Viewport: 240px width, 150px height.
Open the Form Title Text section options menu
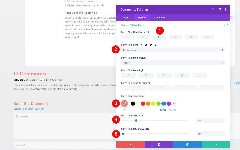[x=227, y=25]
